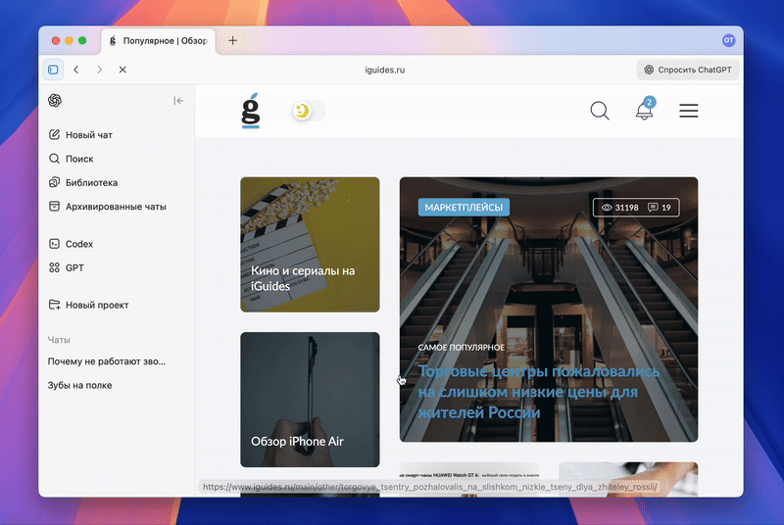Open the 'Обзор iPhone Air' card
Image resolution: width=784 pixels, height=525 pixels.
point(310,400)
